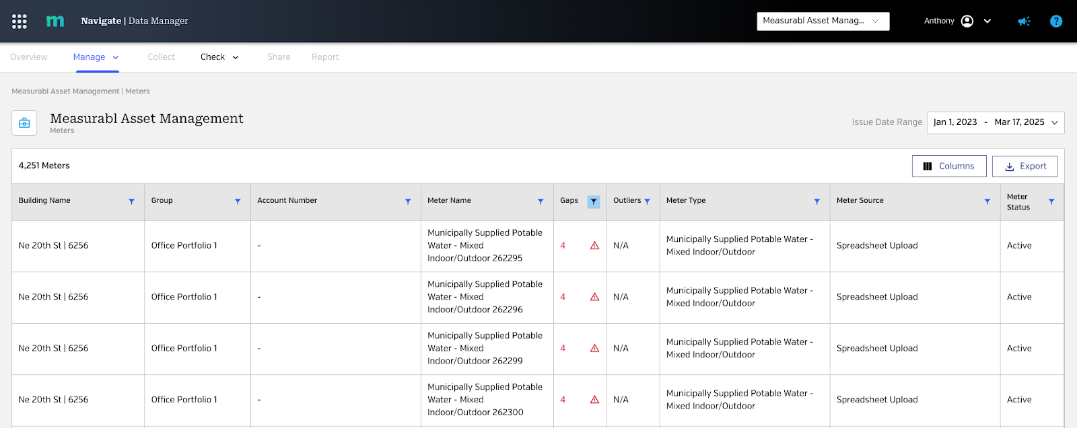1077x428 pixels.
Task: Click the Jan 1, 2023 start date
Action: [x=955, y=122]
